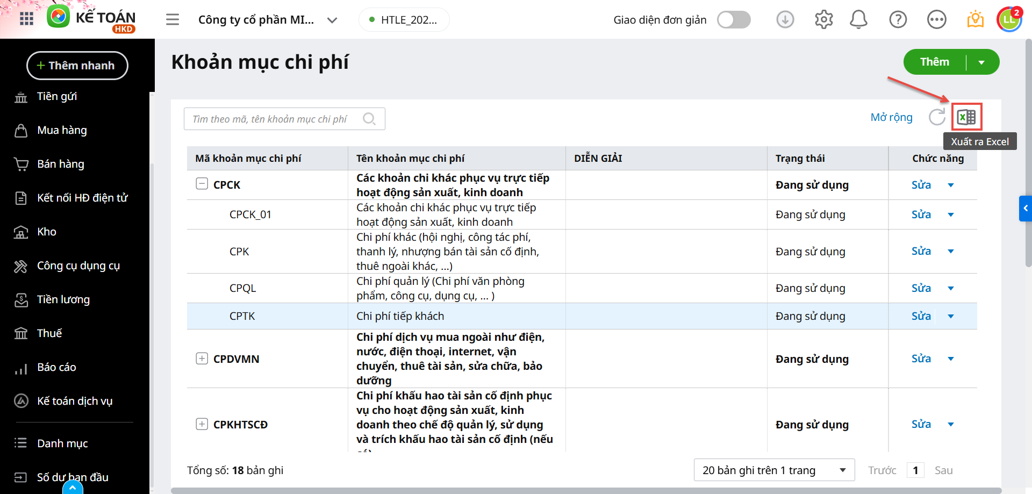Open the records per page dropdown

click(774, 470)
